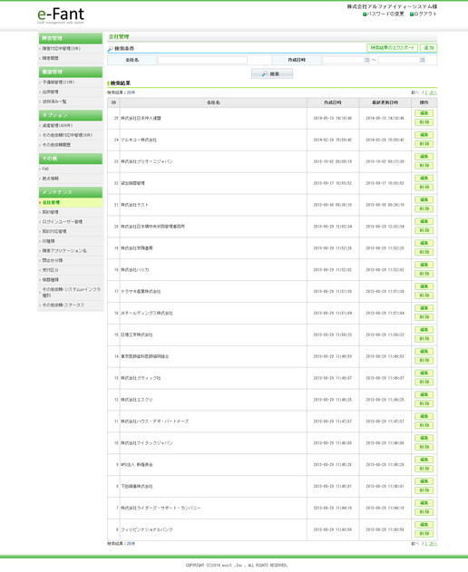Open ログインユーザー管理 in the sidebar

click(63, 222)
